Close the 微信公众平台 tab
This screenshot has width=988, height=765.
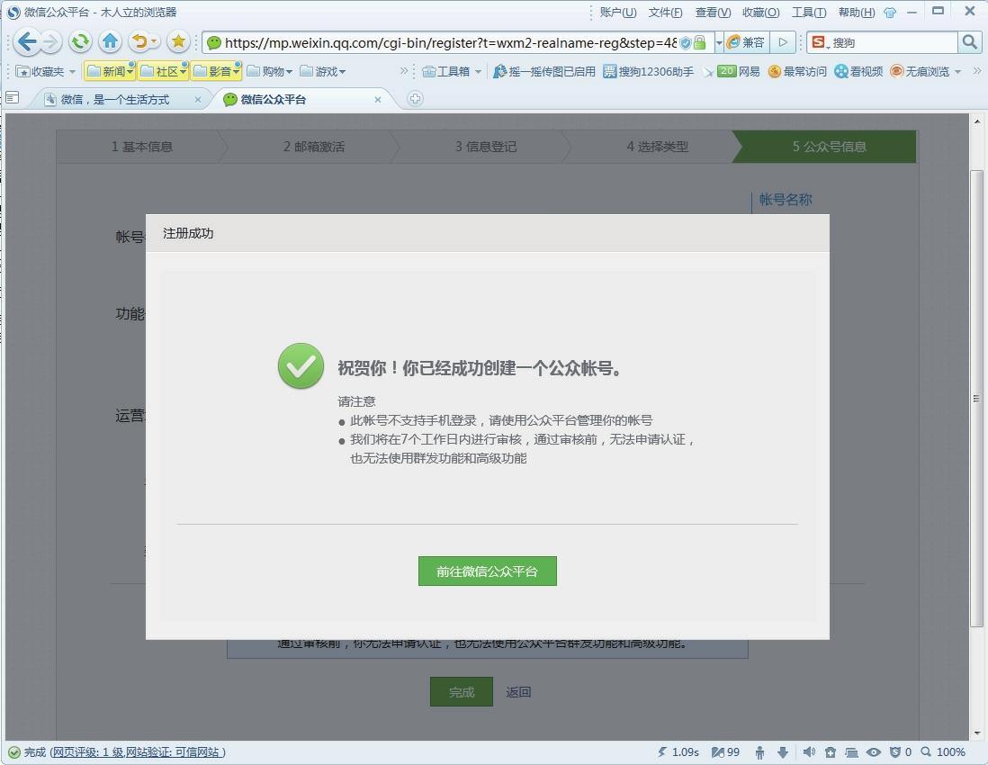point(377,100)
